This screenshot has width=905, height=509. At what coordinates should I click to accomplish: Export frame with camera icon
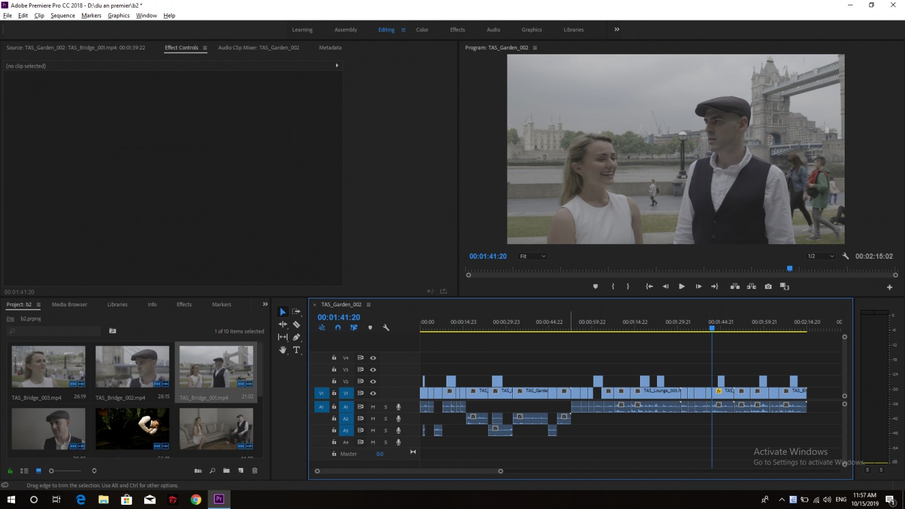coord(768,286)
